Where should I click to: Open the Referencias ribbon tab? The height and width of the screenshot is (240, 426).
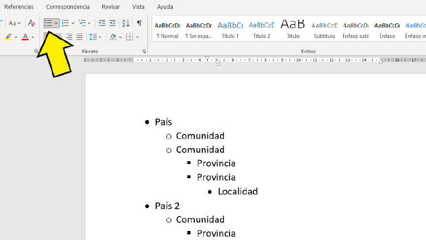click(19, 7)
